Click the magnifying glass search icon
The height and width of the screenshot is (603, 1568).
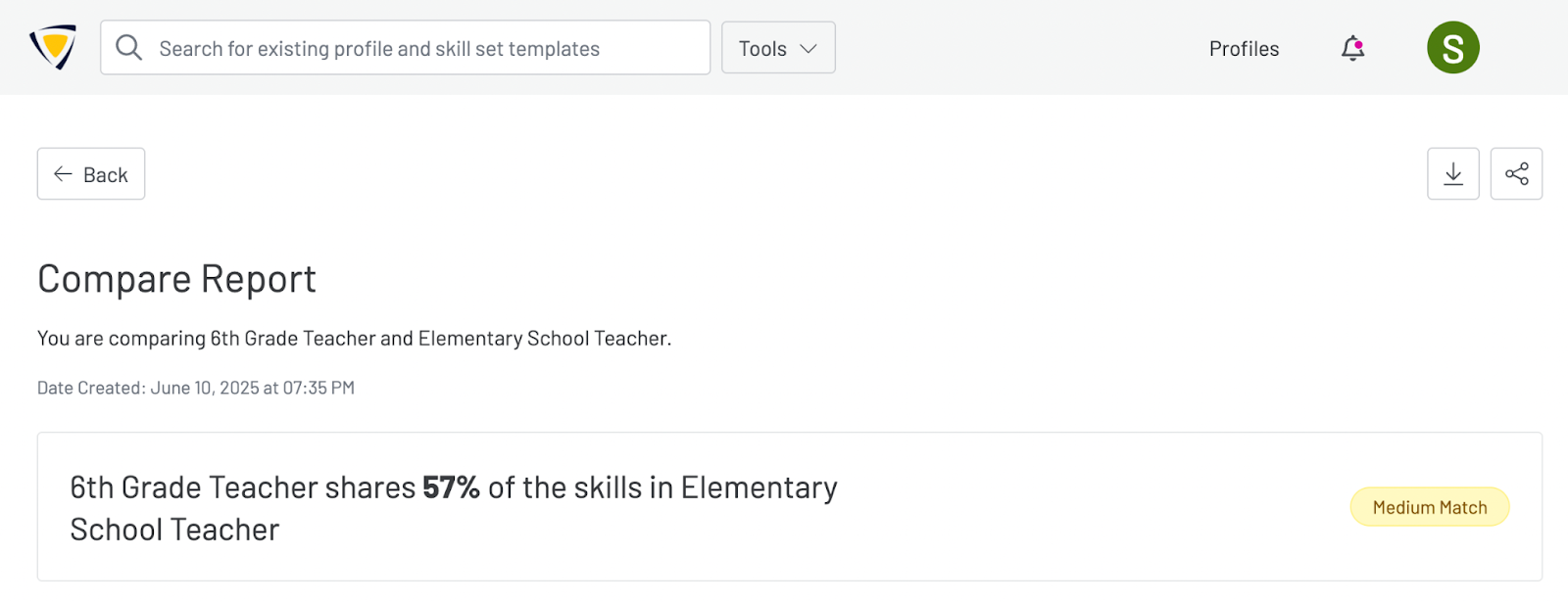click(128, 47)
